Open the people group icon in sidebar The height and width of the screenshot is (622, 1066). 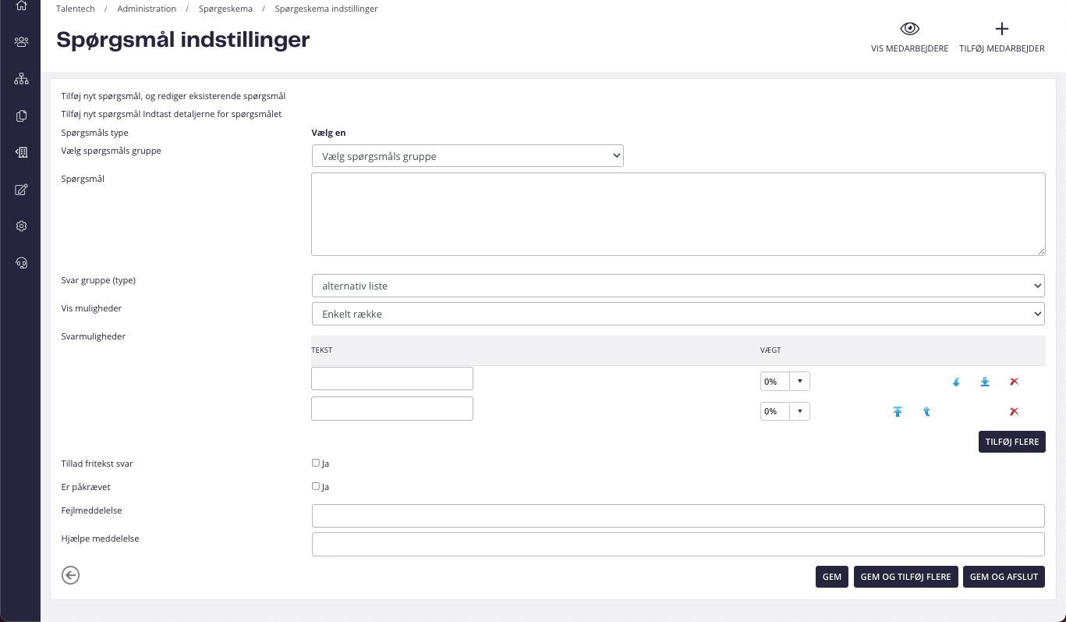(21, 42)
